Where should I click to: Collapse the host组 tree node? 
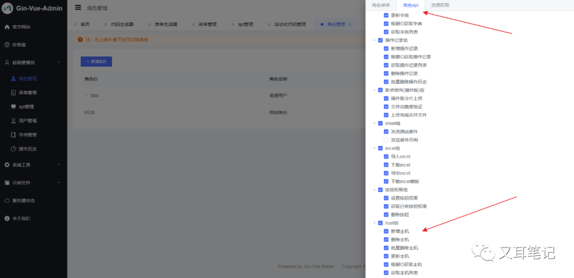374,223
